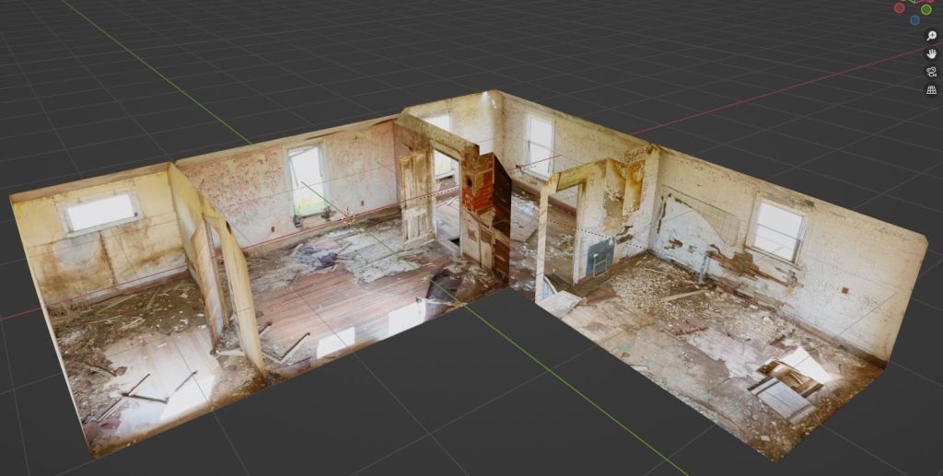Select the pan hand navigation icon

pos(931,53)
